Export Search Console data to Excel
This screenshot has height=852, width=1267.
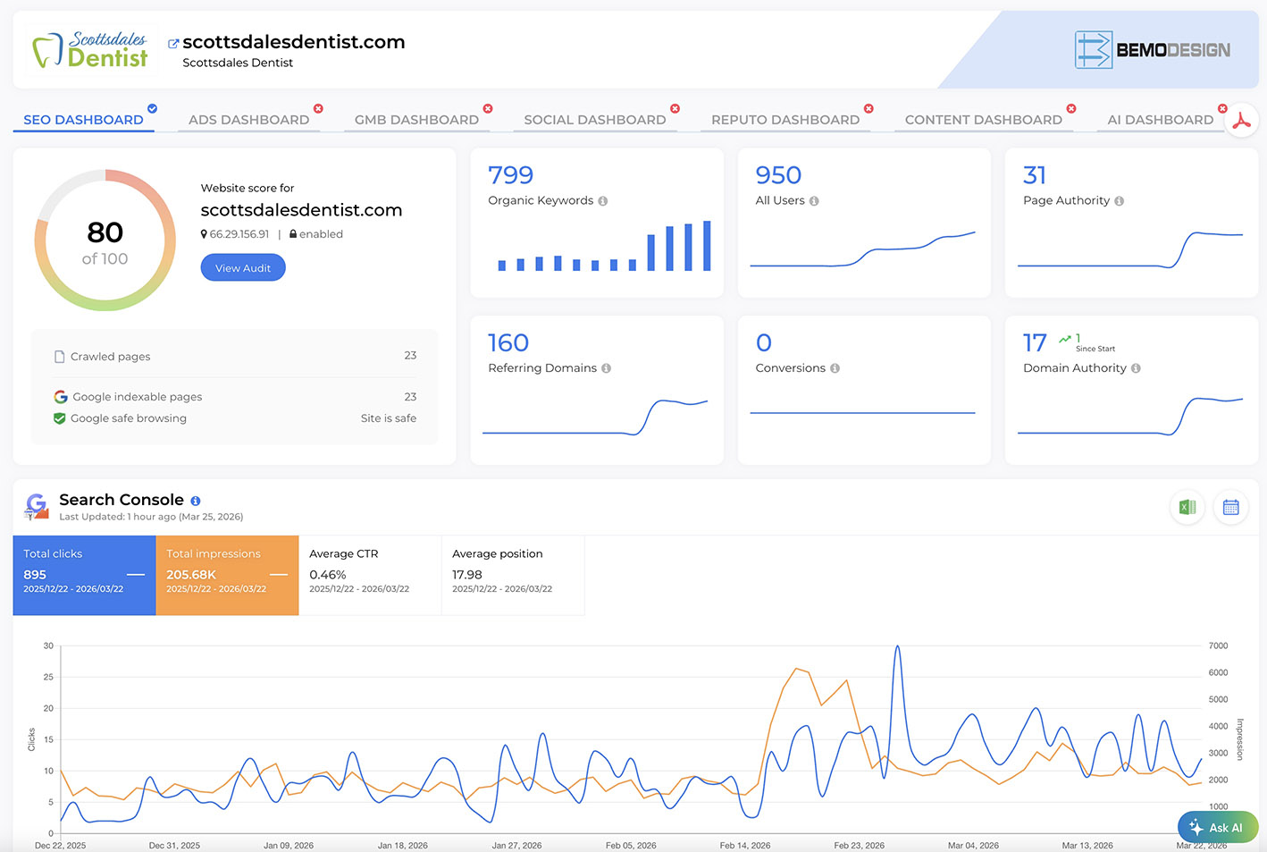coord(1187,506)
